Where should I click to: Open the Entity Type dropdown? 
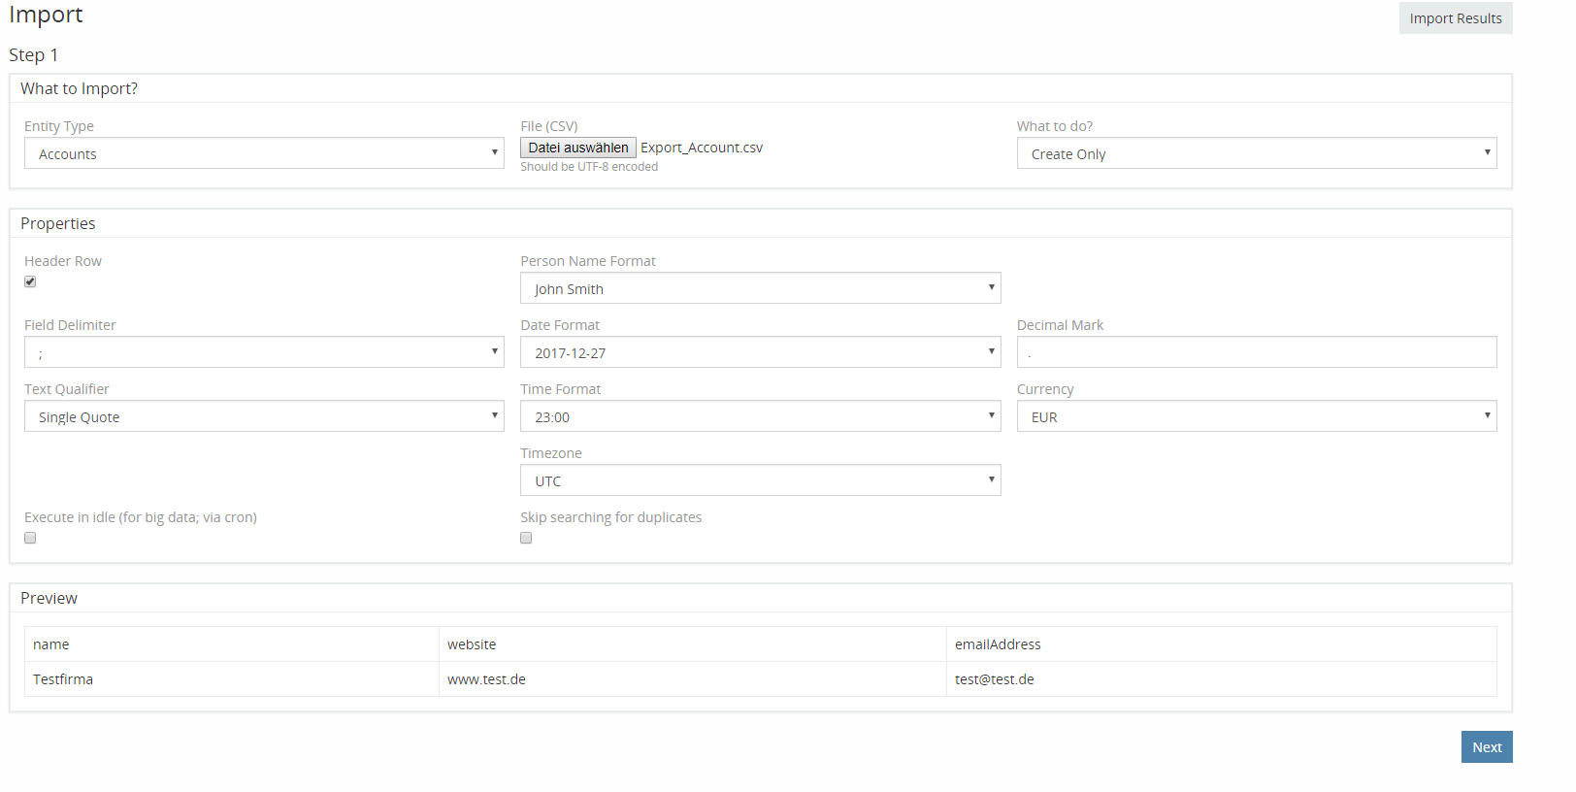tap(264, 153)
